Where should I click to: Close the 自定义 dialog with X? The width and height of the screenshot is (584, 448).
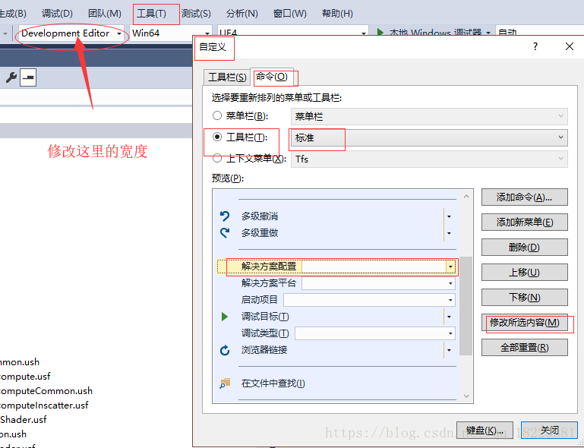[x=570, y=46]
